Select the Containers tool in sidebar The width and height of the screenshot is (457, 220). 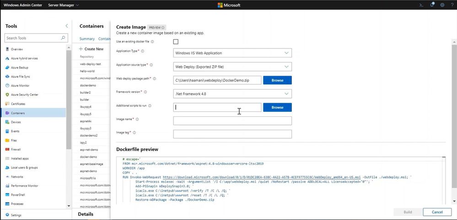pyautogui.click(x=33, y=113)
